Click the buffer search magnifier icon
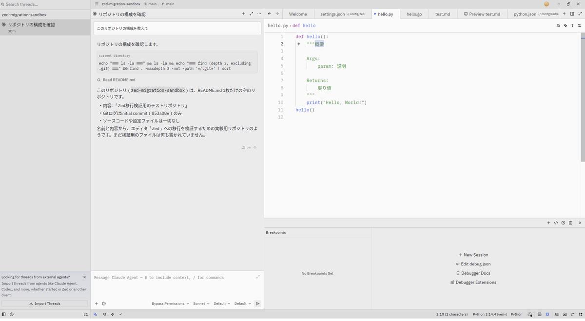The width and height of the screenshot is (585, 321). (558, 25)
